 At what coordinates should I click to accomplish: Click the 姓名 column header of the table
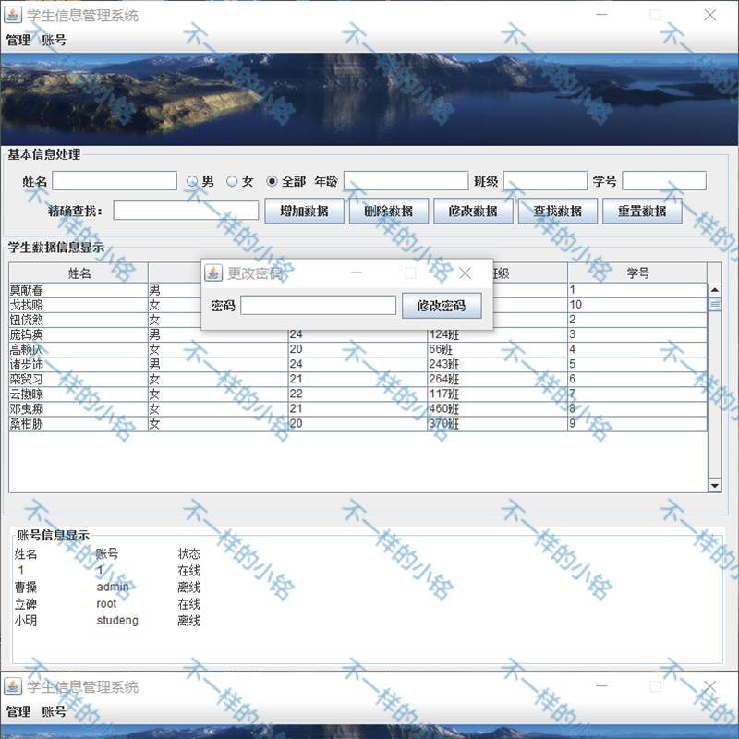(79, 273)
